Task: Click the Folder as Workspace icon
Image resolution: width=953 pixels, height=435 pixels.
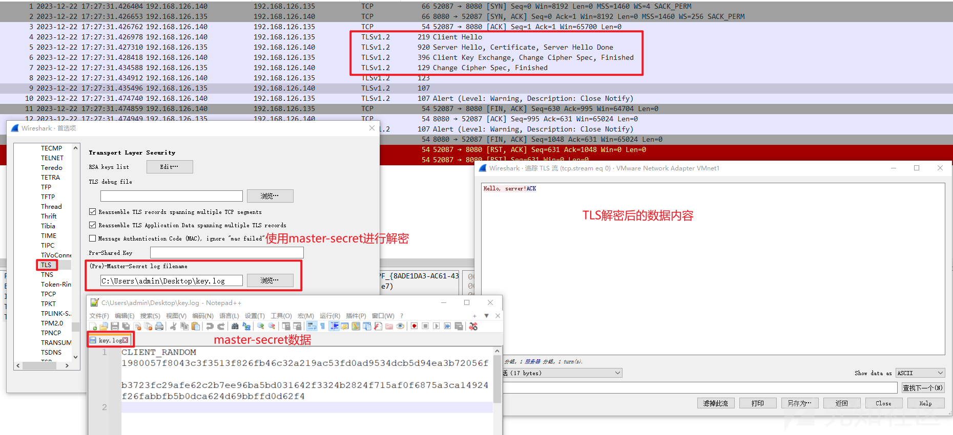Action: click(389, 326)
